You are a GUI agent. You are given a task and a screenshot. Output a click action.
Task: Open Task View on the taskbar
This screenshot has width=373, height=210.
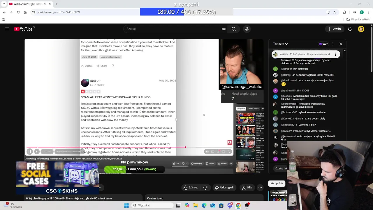pyautogui.click(x=178, y=205)
